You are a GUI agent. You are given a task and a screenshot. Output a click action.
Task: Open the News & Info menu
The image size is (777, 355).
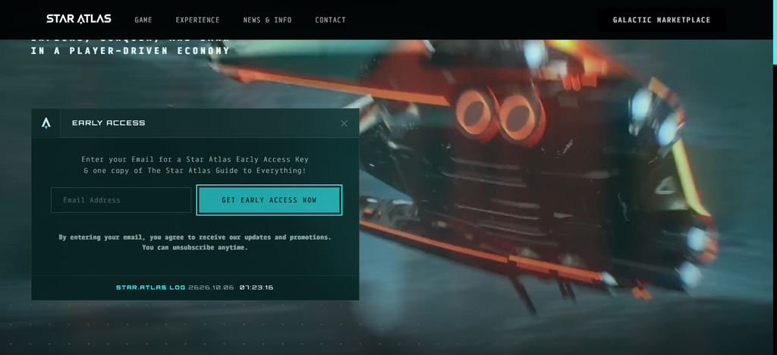coord(267,20)
